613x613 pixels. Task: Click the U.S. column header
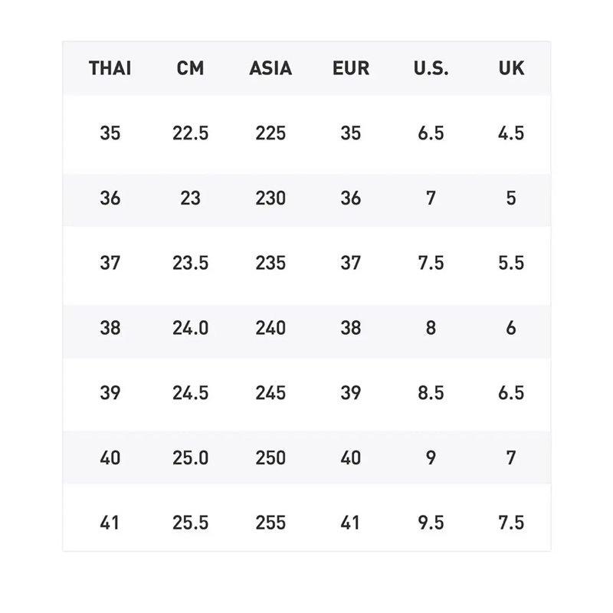point(431,68)
